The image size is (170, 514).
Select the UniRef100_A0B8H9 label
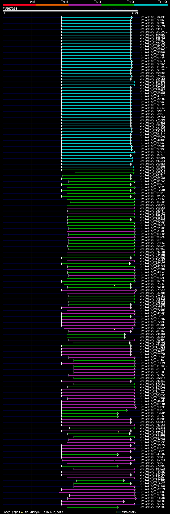pyautogui.click(x=152, y=304)
